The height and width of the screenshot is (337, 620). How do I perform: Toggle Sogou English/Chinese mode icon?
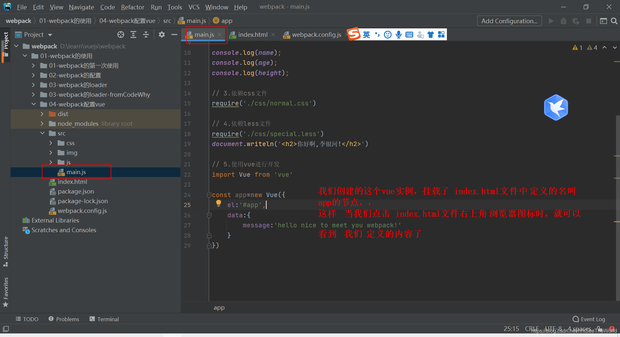click(x=367, y=35)
